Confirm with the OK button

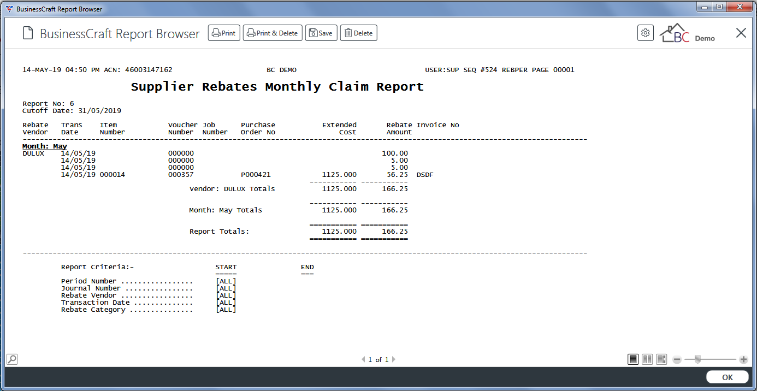(728, 377)
